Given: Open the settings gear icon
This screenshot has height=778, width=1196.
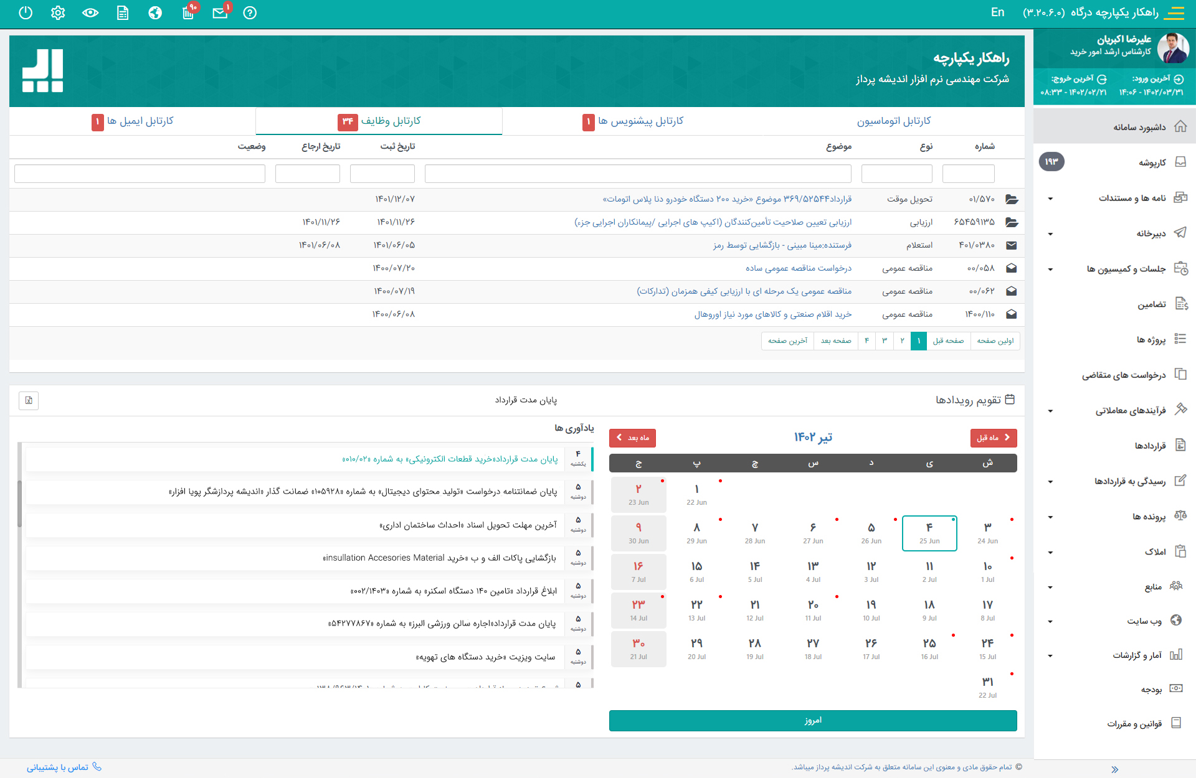Looking at the screenshot, I should point(58,13).
